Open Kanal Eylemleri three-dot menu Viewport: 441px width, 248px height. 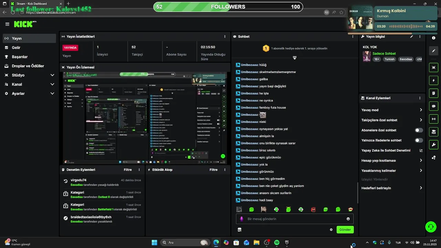coord(420,98)
